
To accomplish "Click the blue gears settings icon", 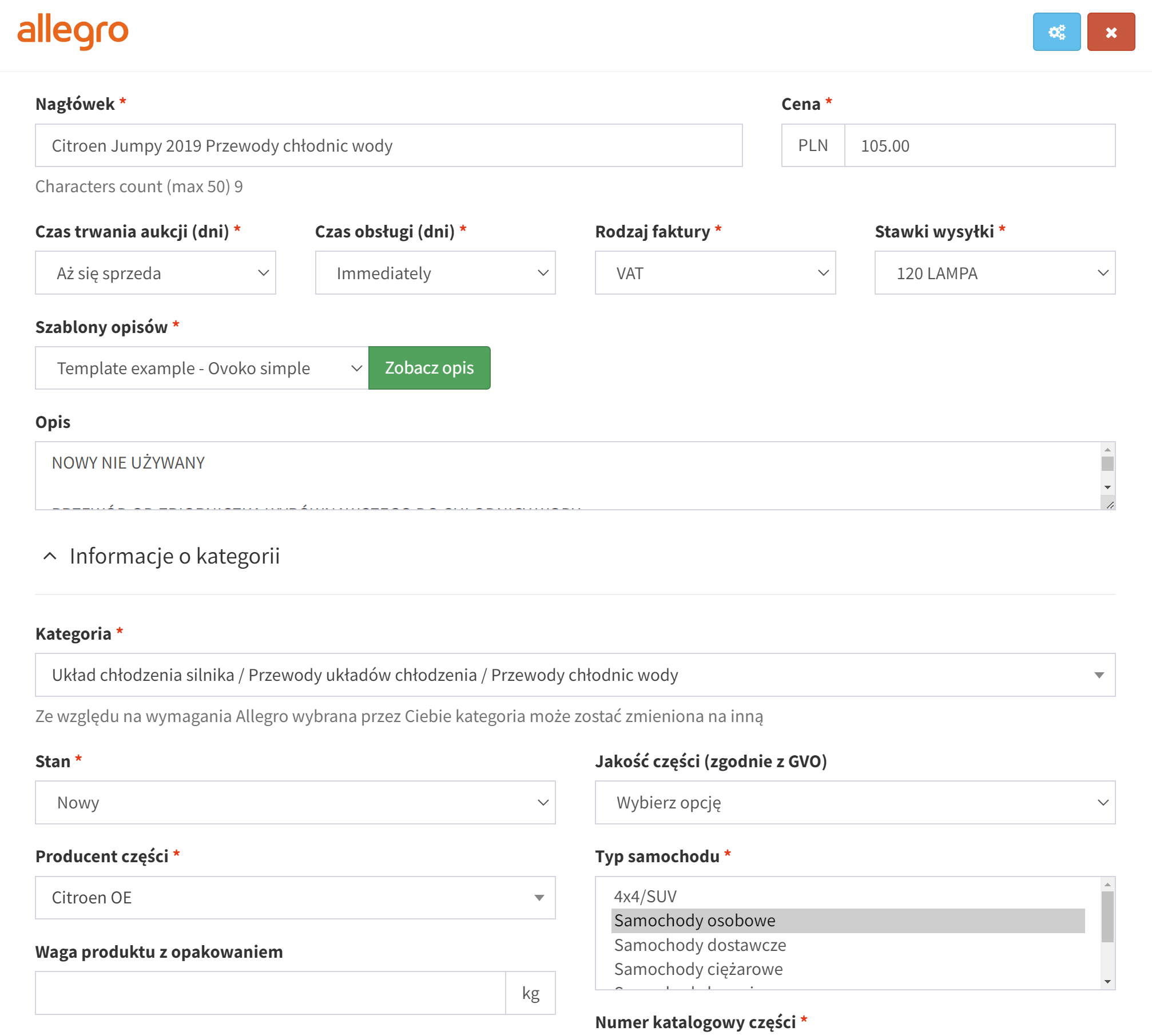I will pyautogui.click(x=1056, y=32).
